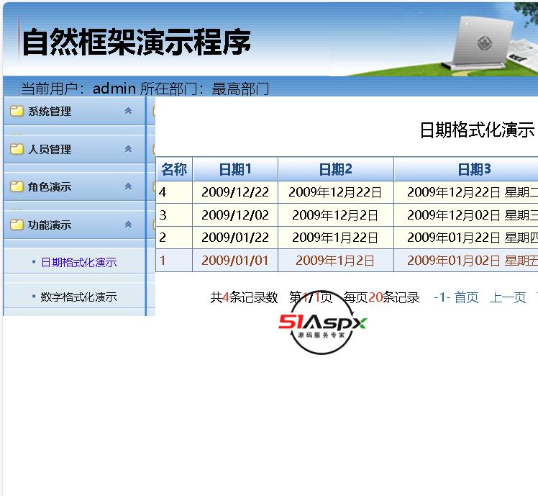Toggle the 角色演示 section chevron
Screen dimensions: 538x496
(128, 186)
